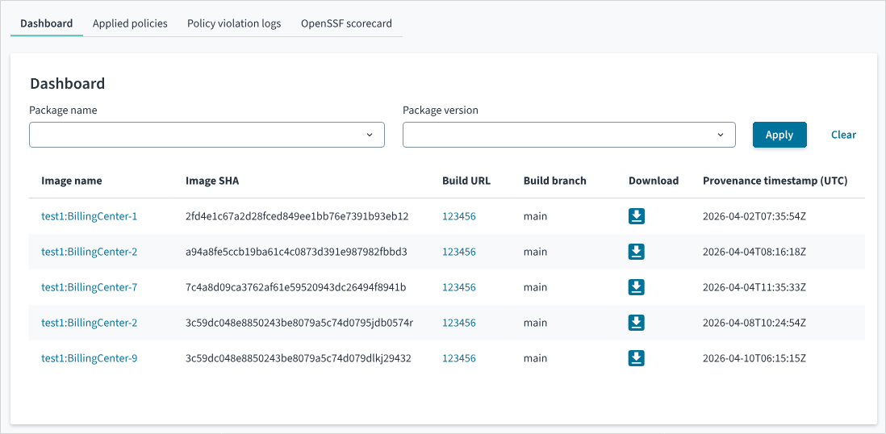The height and width of the screenshot is (434, 886).
Task: Download provenance for test1:BillingCenter-9
Action: [636, 358]
